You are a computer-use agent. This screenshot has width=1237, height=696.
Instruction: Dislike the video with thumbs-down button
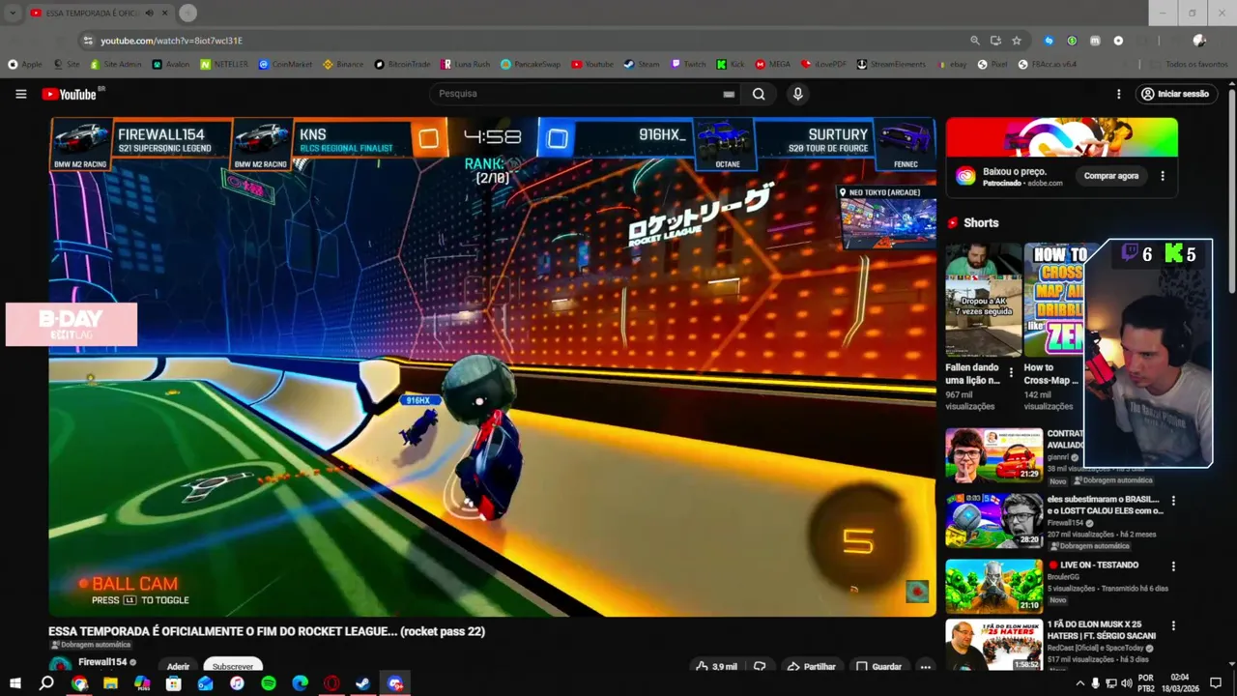coord(760,666)
